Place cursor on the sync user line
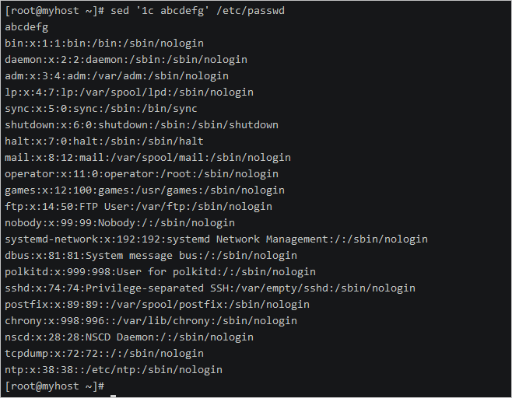This screenshot has width=512, height=398. (x=101, y=109)
